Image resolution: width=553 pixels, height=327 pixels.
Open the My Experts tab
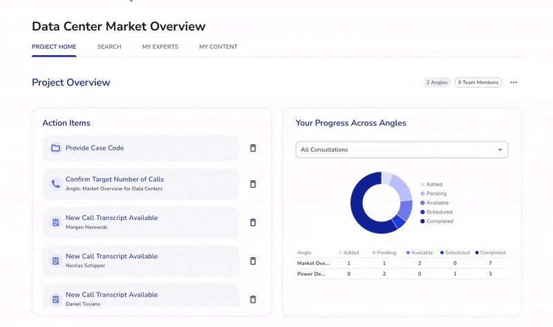pos(160,47)
